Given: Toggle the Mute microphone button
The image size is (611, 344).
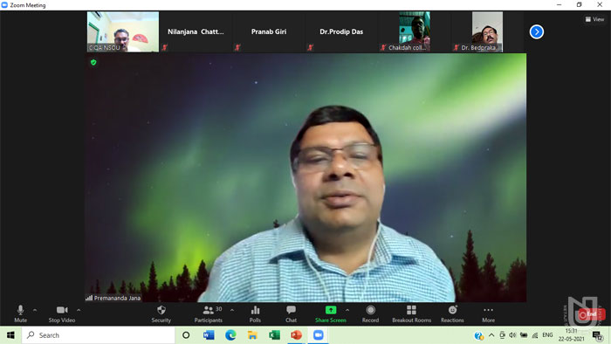Looking at the screenshot, I should pyautogui.click(x=21, y=314).
